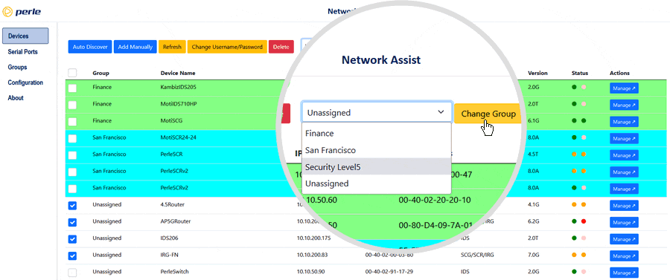Click IP address 10.10.50.90
670x280 pixels.
[x=310, y=271]
